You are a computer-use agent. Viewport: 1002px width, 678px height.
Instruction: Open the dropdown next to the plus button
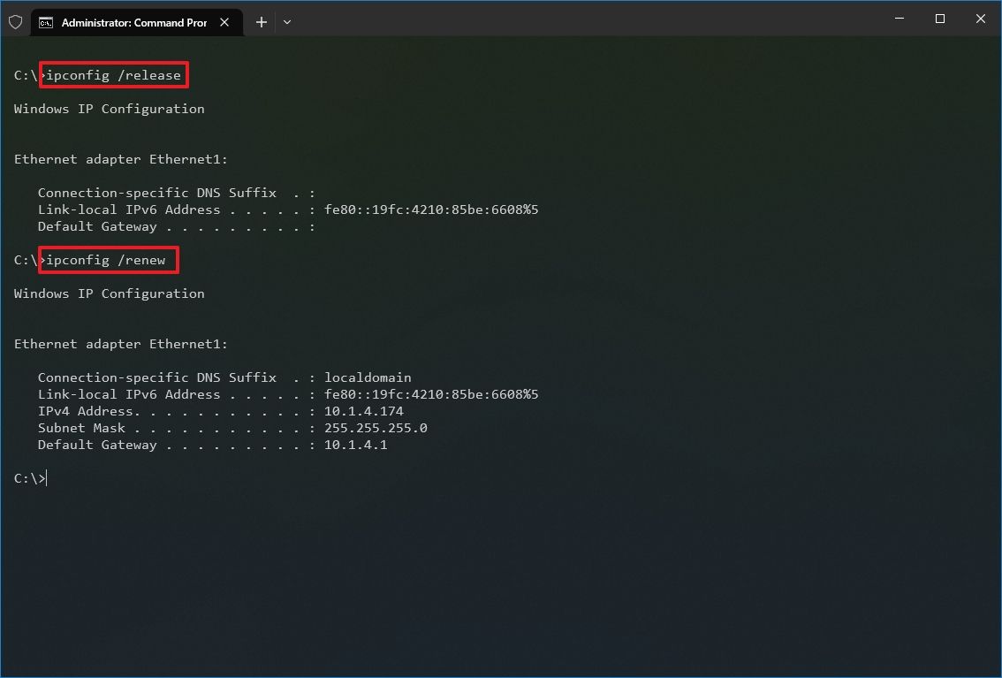pos(286,21)
